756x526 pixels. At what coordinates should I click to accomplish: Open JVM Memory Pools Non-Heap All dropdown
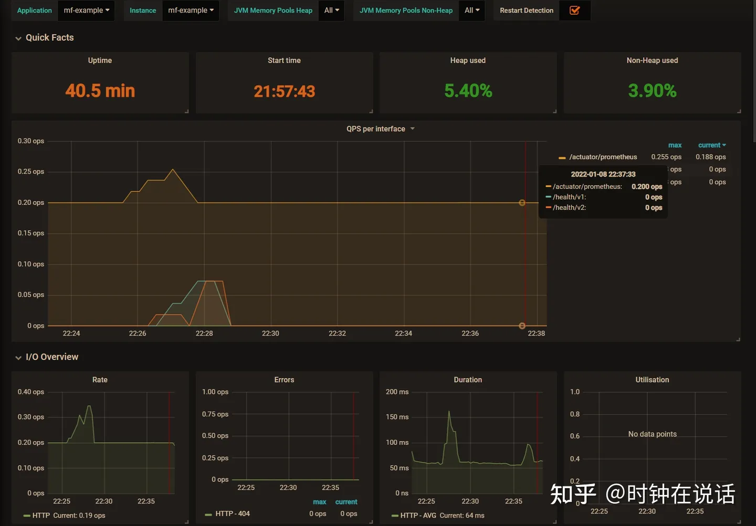(x=471, y=10)
